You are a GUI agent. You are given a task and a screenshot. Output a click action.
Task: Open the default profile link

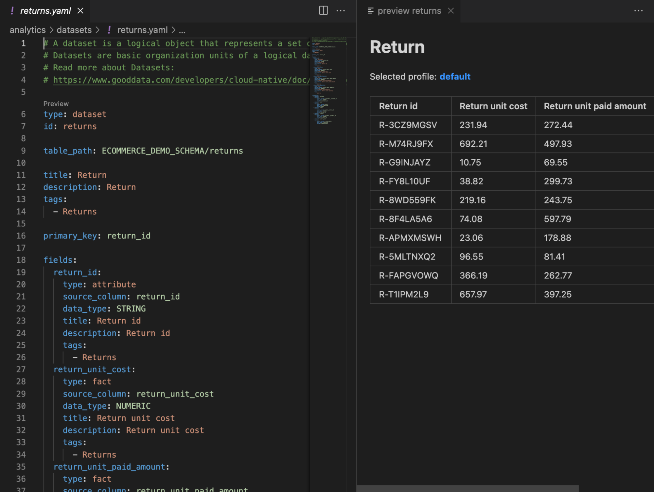tap(455, 76)
